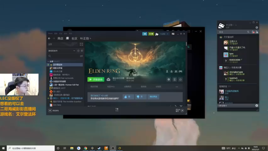This screenshot has height=151, width=268.
Task: Open Chrome from the taskbar
Action: coord(85,148)
